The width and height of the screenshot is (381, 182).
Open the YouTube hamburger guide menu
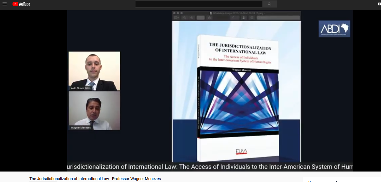tap(4, 4)
